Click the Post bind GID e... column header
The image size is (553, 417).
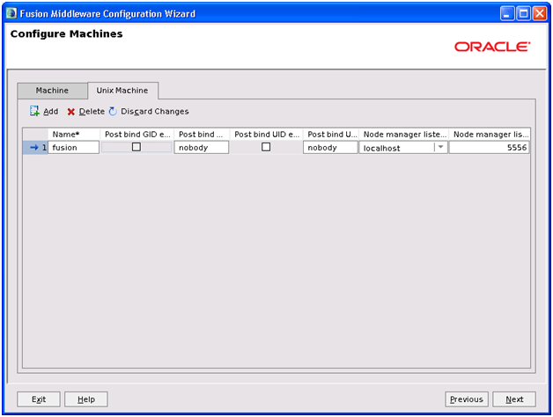pos(137,135)
